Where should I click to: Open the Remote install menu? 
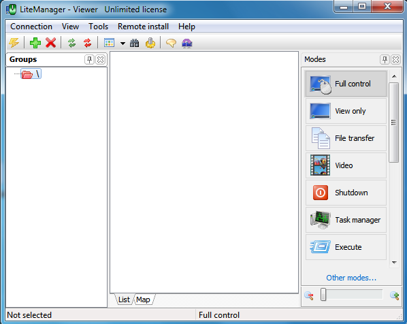(x=144, y=27)
